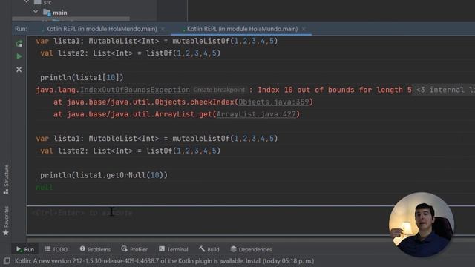Click the println(lista1[10]) line
This screenshot has width=475, height=267.
click(82, 77)
